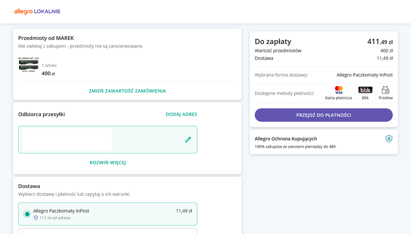Select the recipient address card
411x234 pixels.
click(x=108, y=140)
